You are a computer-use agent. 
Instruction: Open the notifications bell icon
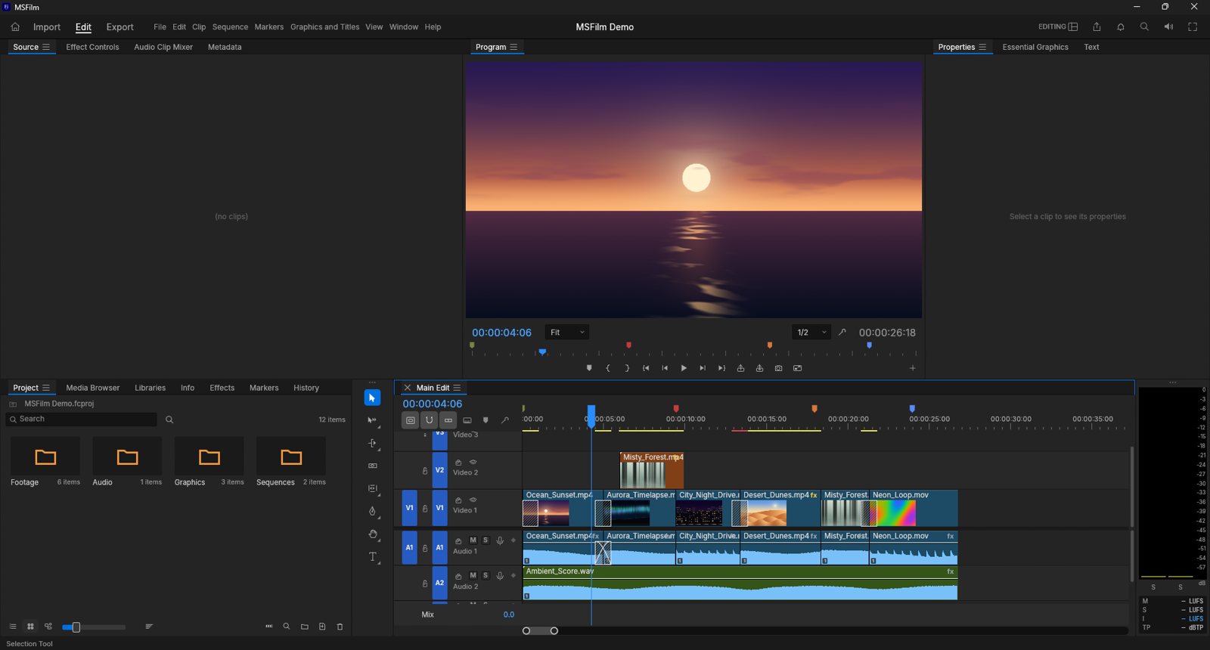coord(1121,26)
